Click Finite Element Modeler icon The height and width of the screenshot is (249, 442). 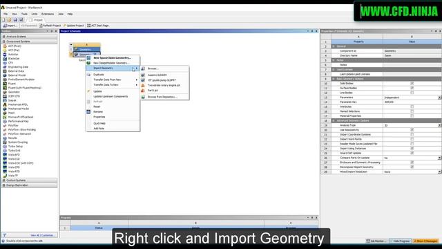(x=5, y=80)
